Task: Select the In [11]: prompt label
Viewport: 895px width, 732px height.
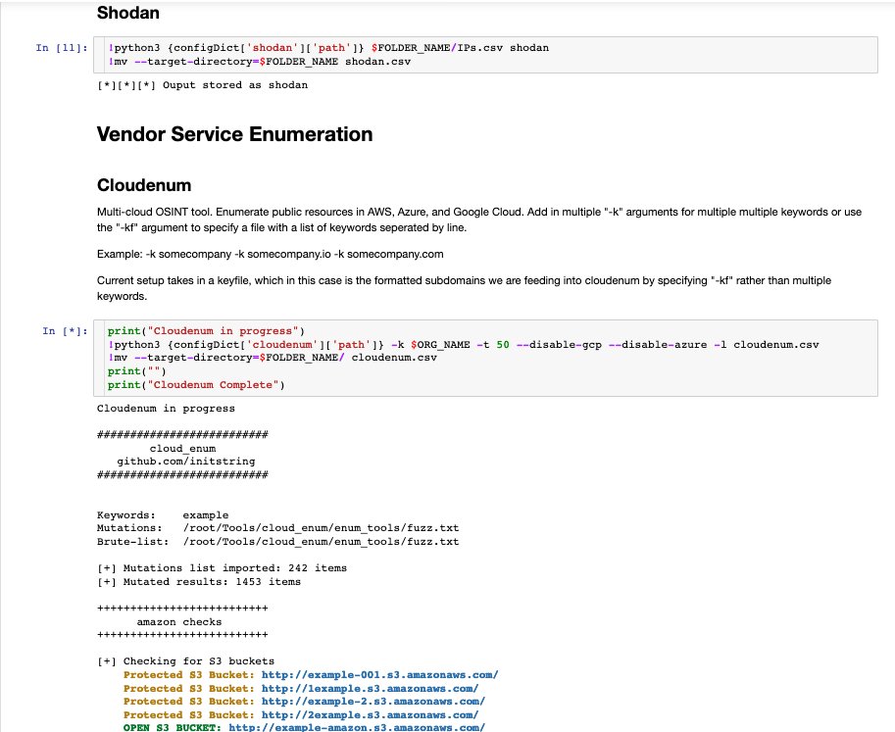Action: tap(62, 48)
